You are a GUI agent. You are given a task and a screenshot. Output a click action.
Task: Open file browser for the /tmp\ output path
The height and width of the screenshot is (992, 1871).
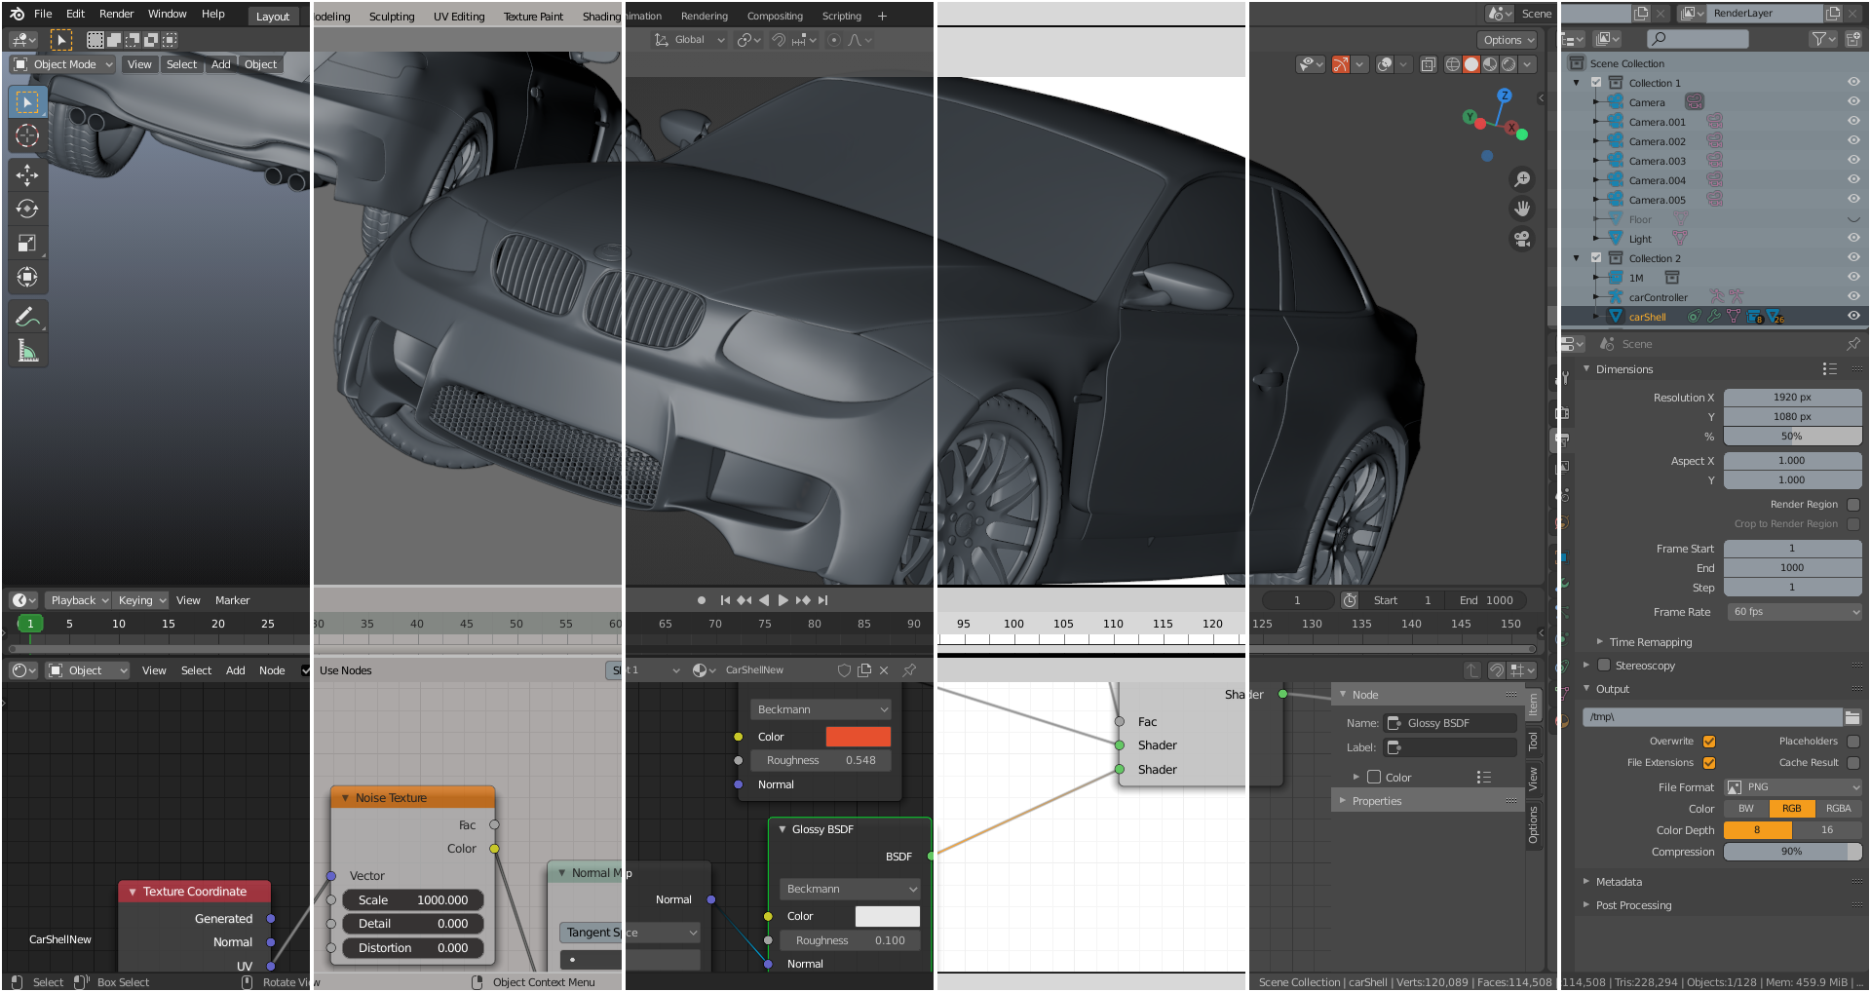coord(1852,717)
